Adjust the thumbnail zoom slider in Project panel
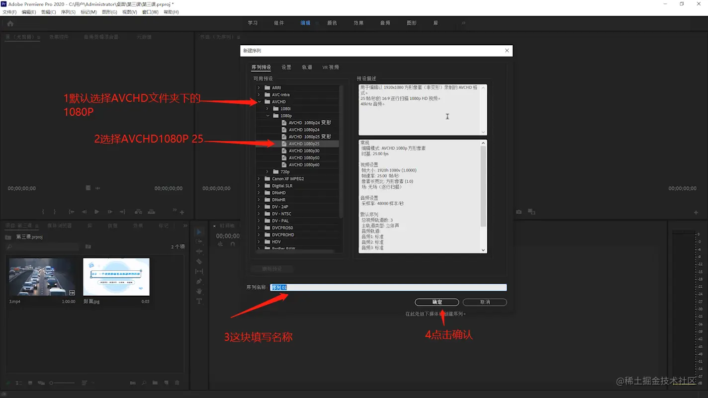 62,383
